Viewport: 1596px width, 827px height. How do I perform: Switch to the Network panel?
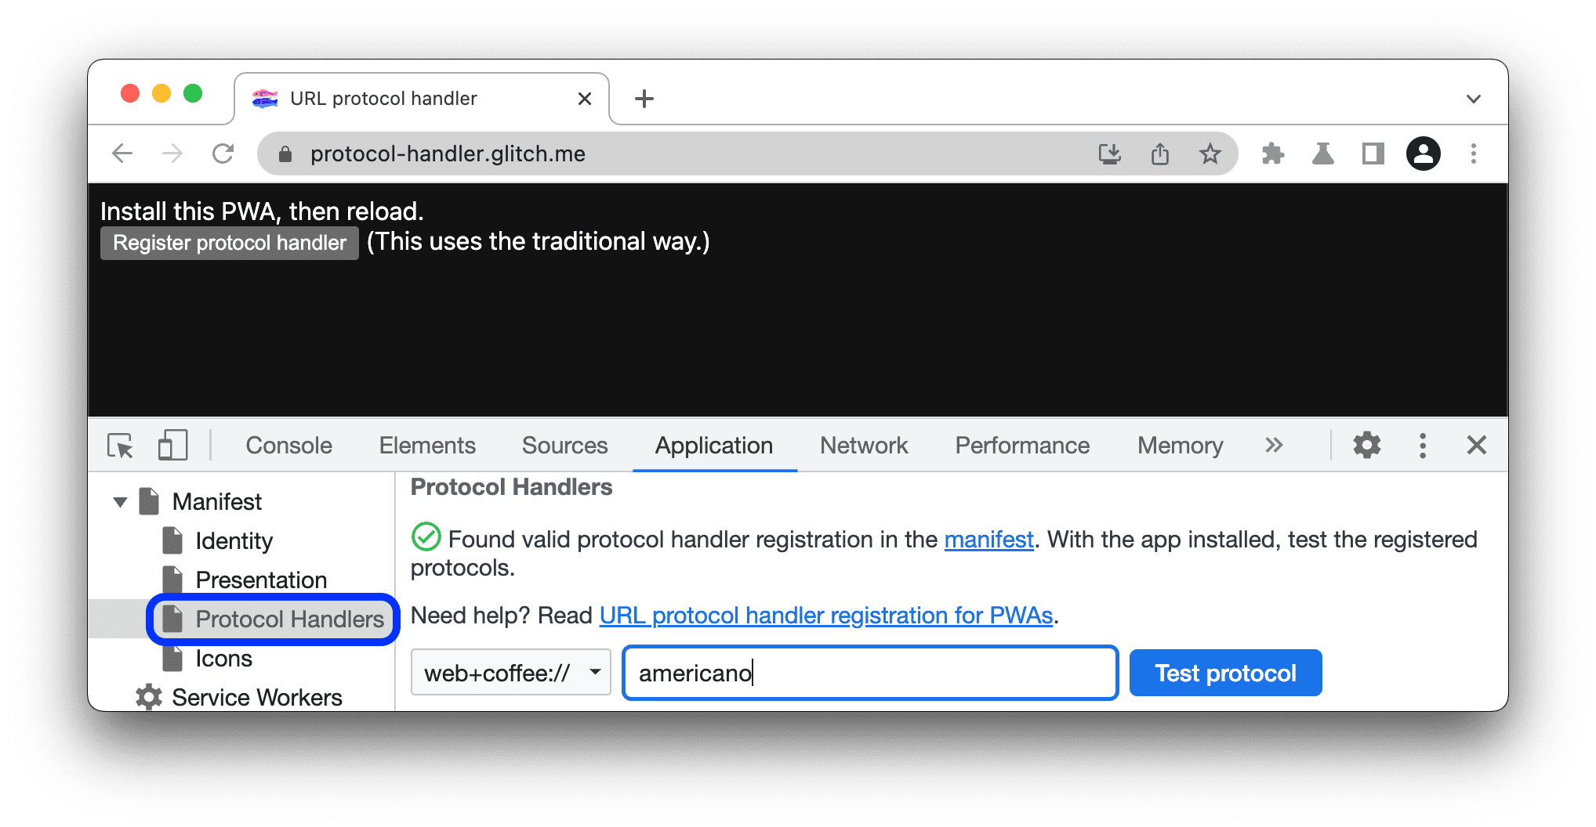coord(863,445)
